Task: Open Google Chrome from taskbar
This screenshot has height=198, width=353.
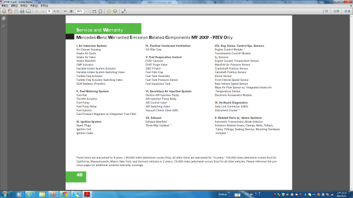Action: coord(65,194)
